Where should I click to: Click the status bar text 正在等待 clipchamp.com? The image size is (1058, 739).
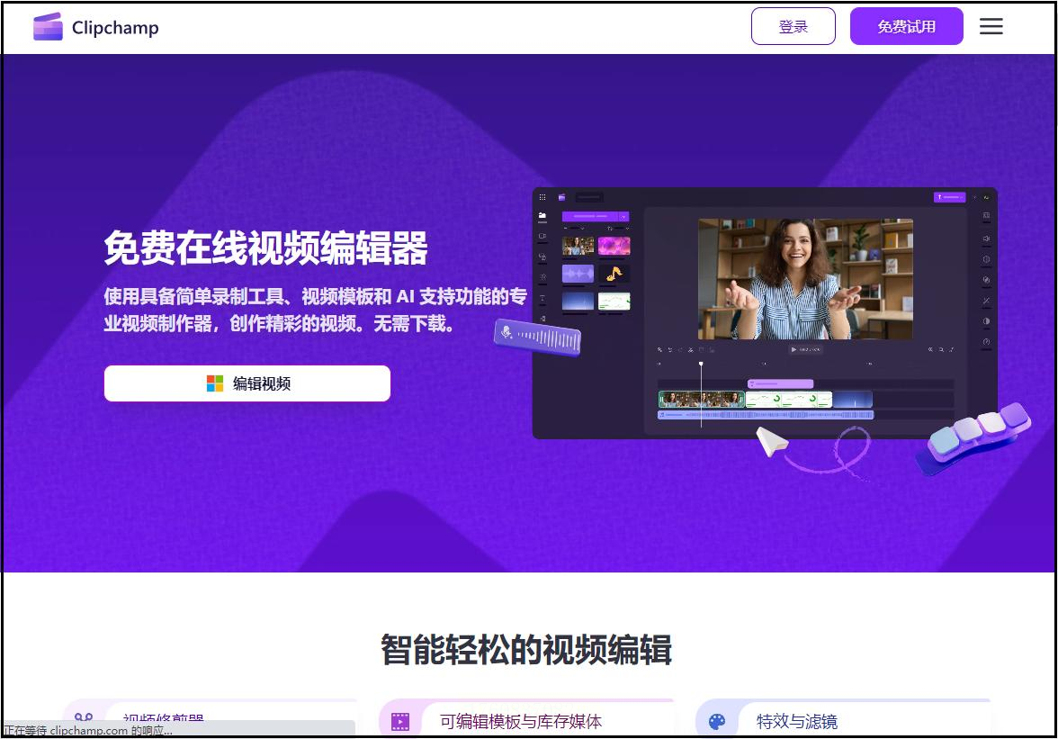(88, 730)
